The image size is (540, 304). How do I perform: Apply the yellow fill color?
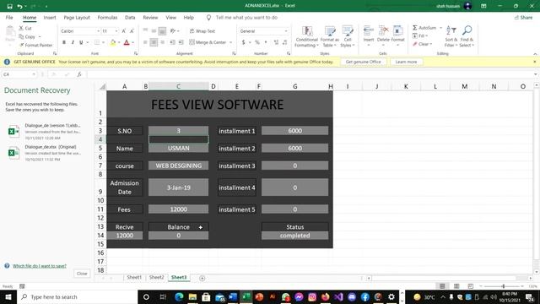(x=113, y=42)
